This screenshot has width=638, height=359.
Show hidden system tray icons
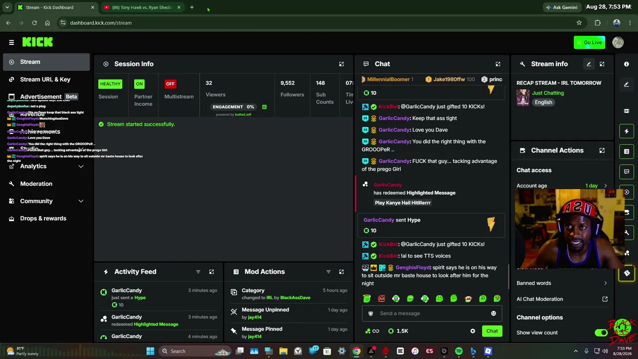pos(576,351)
